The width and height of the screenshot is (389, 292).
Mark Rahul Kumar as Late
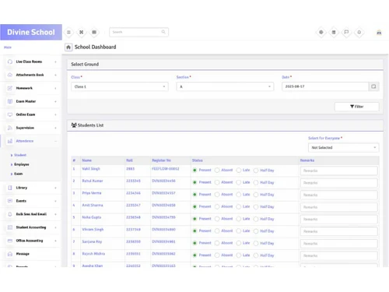pos(239,182)
